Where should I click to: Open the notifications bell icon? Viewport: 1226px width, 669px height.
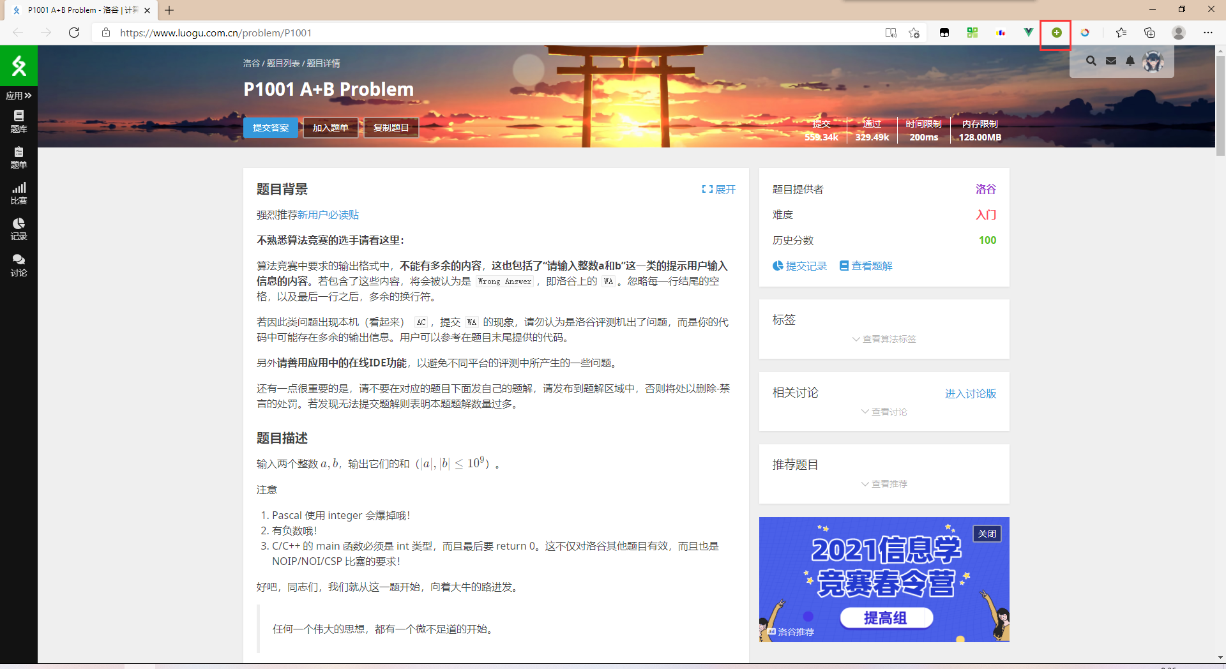1130,61
